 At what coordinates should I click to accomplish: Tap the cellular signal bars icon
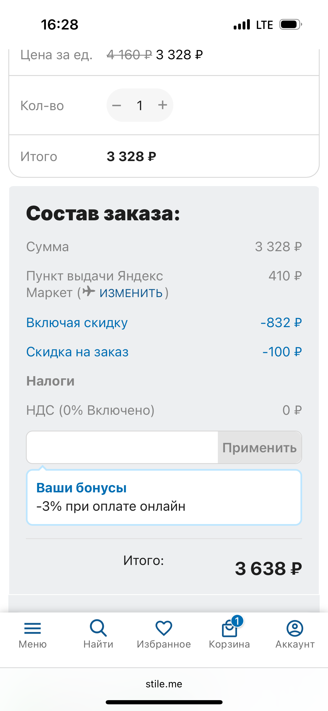pos(242,24)
